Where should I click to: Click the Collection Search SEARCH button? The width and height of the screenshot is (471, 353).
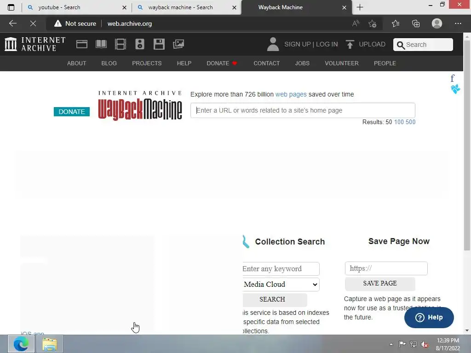[275, 299]
